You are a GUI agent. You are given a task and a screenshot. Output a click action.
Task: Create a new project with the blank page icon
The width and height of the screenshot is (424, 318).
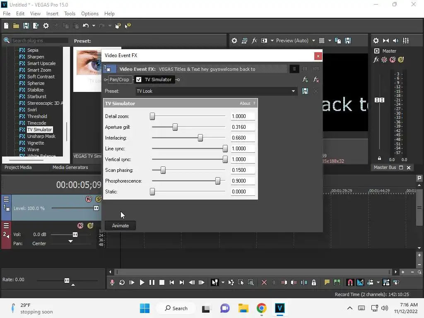tap(6, 26)
